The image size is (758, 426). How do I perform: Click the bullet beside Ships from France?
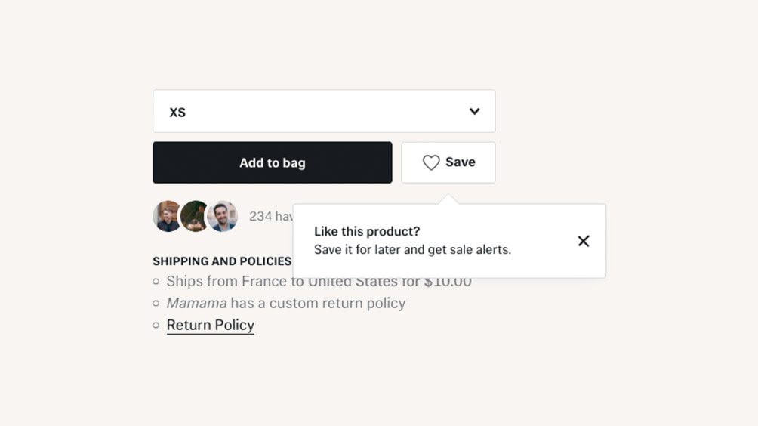(x=156, y=281)
